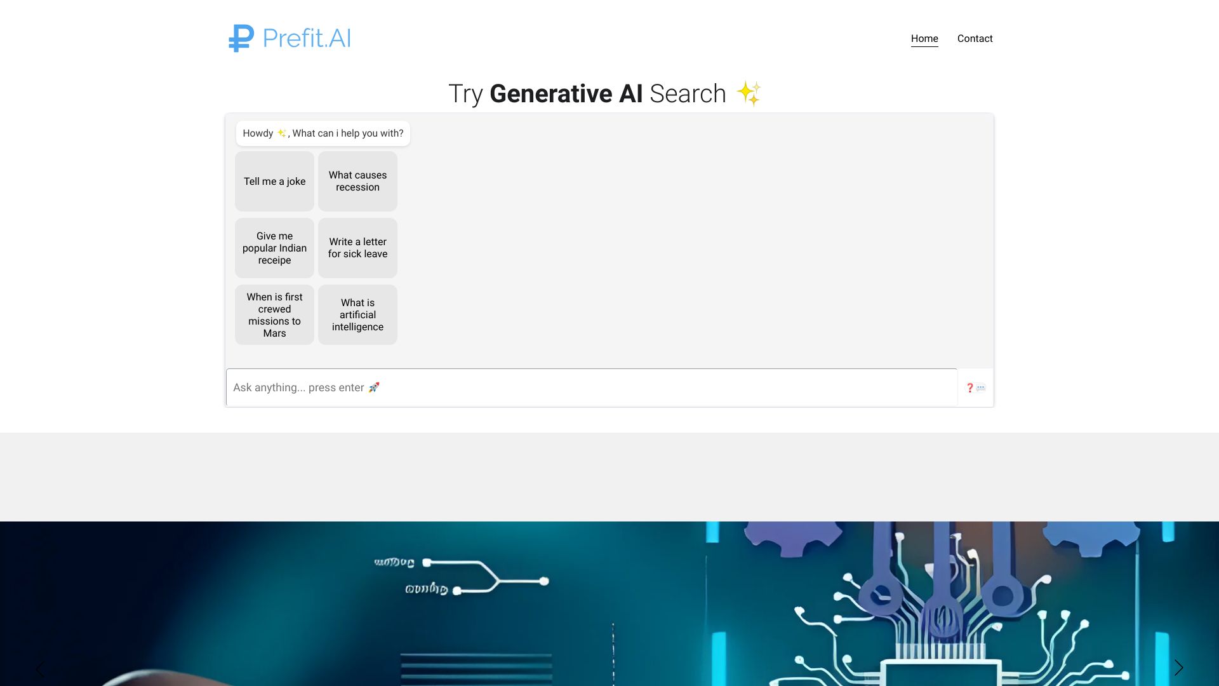Image resolution: width=1219 pixels, height=686 pixels.
Task: Click the question mark icon
Action: [x=969, y=388]
